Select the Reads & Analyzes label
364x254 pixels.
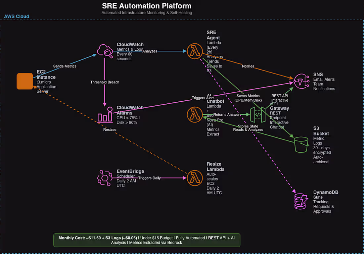[248, 130]
